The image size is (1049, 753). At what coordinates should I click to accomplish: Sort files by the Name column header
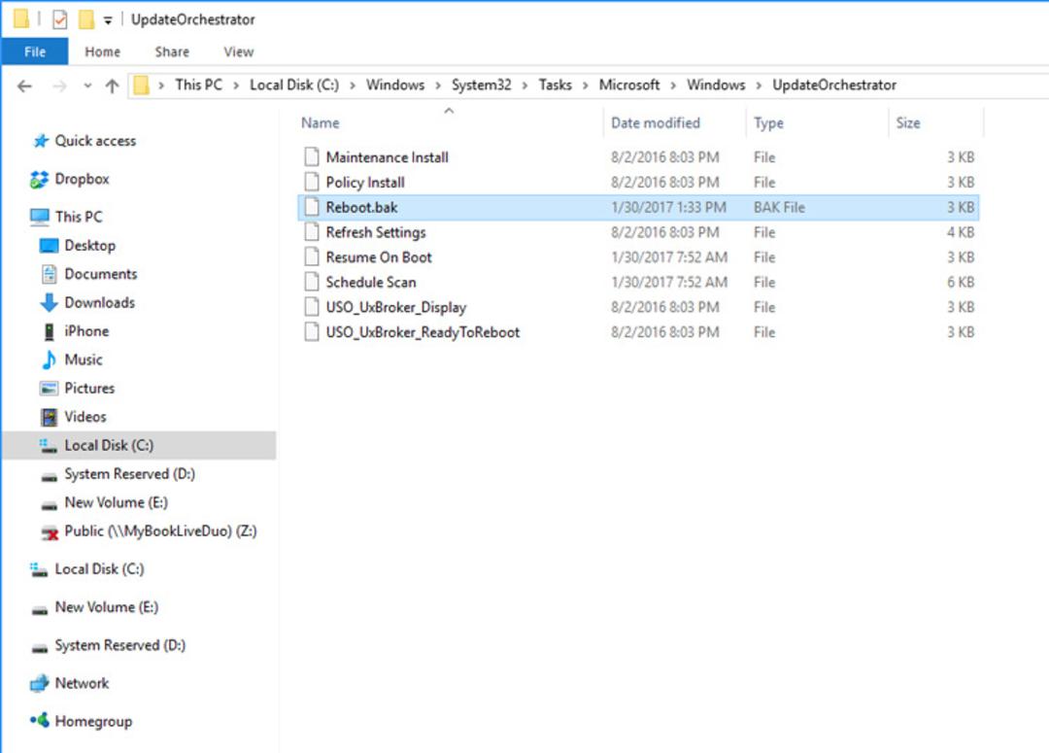point(320,122)
